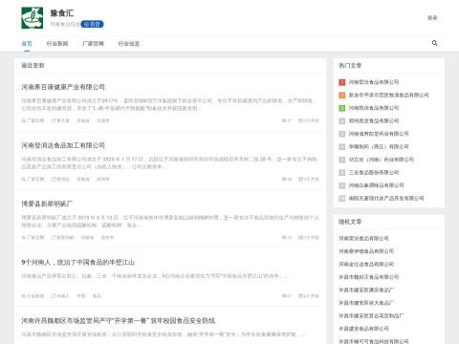Open article 河南登润达食品加工有限公司
The width and height of the screenshot is (459, 344).
tap(63, 145)
